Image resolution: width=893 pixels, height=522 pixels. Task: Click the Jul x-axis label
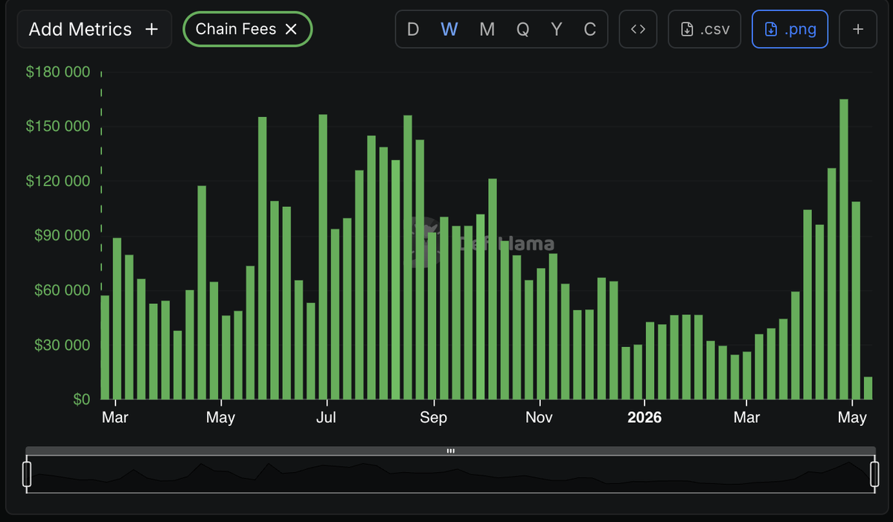[326, 418]
